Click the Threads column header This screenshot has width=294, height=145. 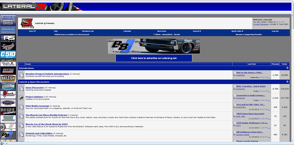[275, 64]
